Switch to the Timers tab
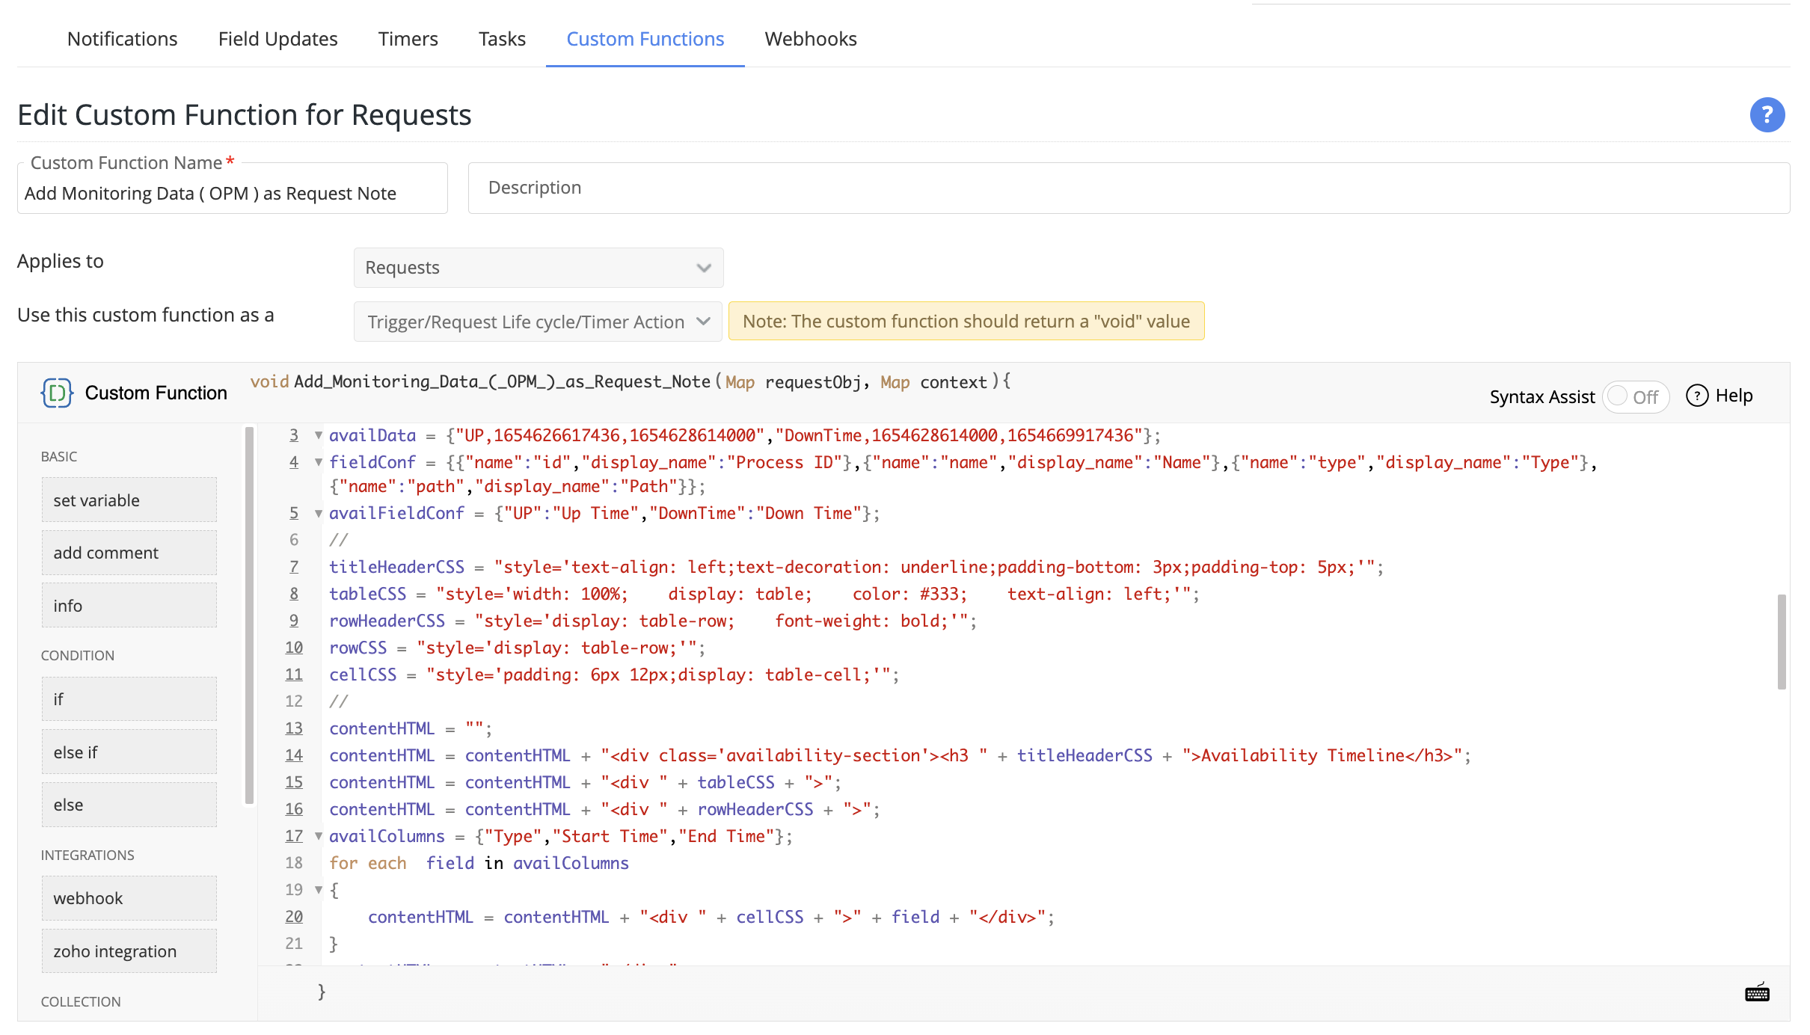 pos(408,38)
